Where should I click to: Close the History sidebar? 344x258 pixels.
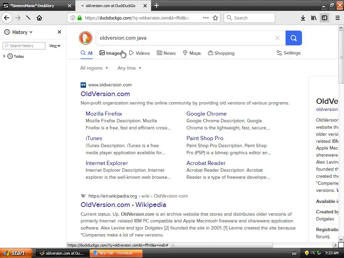pos(59,32)
